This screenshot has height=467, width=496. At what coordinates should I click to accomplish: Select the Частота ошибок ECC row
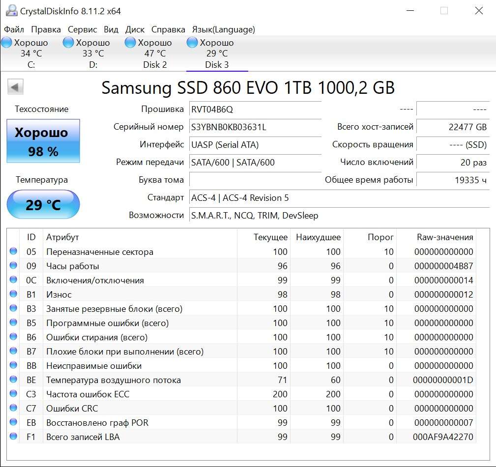[242, 394]
